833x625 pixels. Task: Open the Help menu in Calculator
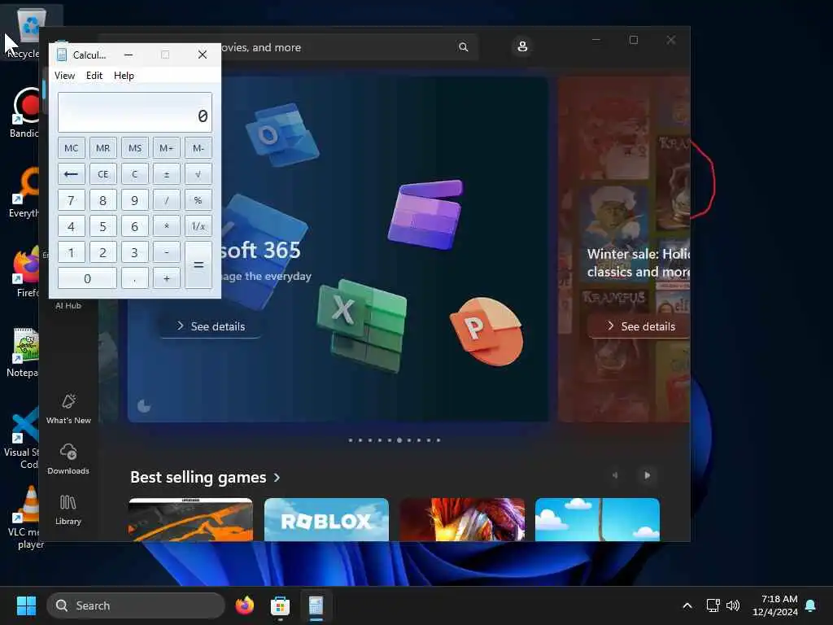pos(124,76)
